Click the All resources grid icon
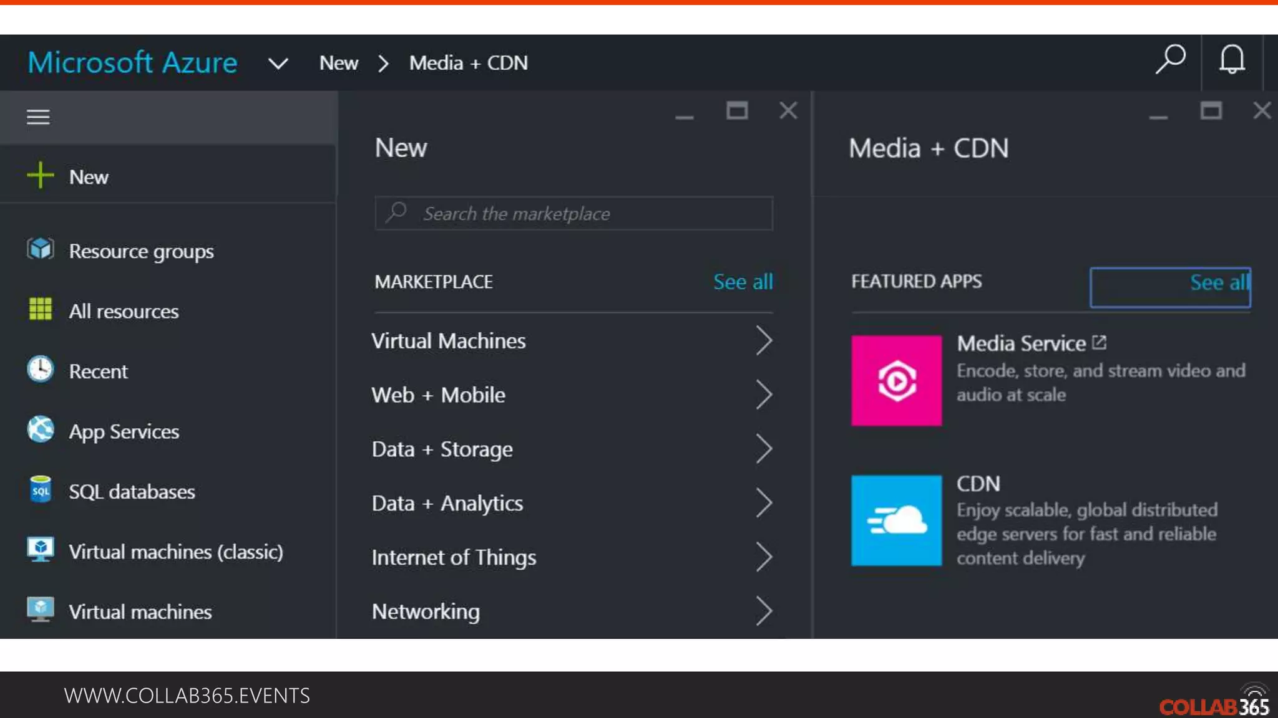 tap(41, 309)
